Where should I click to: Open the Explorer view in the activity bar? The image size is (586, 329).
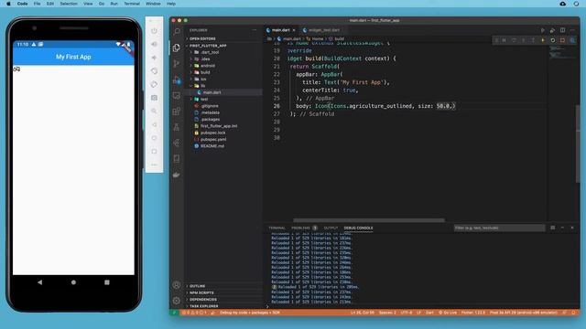177,48
